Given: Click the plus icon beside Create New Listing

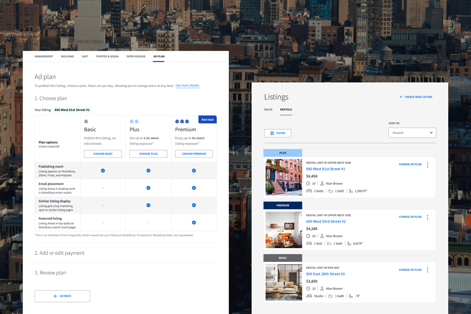Looking at the screenshot, I should coord(400,97).
